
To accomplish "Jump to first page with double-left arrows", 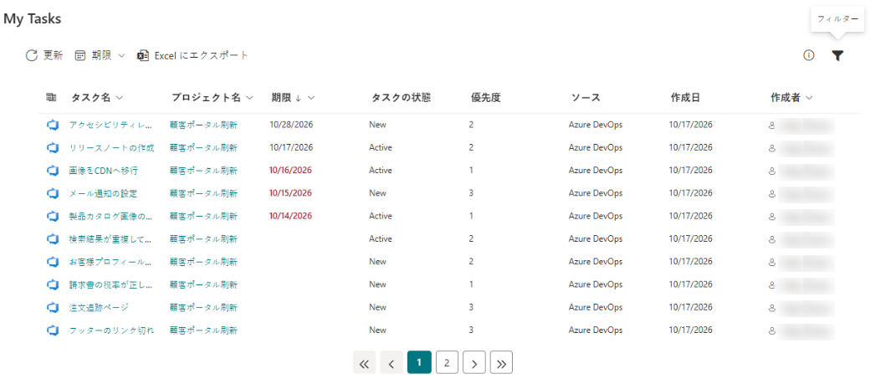I will [x=364, y=363].
